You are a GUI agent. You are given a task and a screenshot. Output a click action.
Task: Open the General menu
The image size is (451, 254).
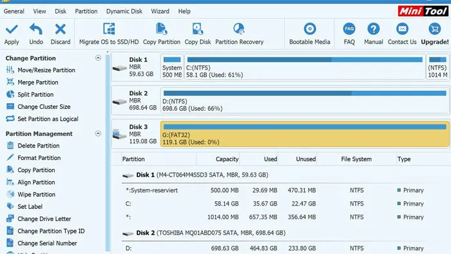tap(14, 11)
